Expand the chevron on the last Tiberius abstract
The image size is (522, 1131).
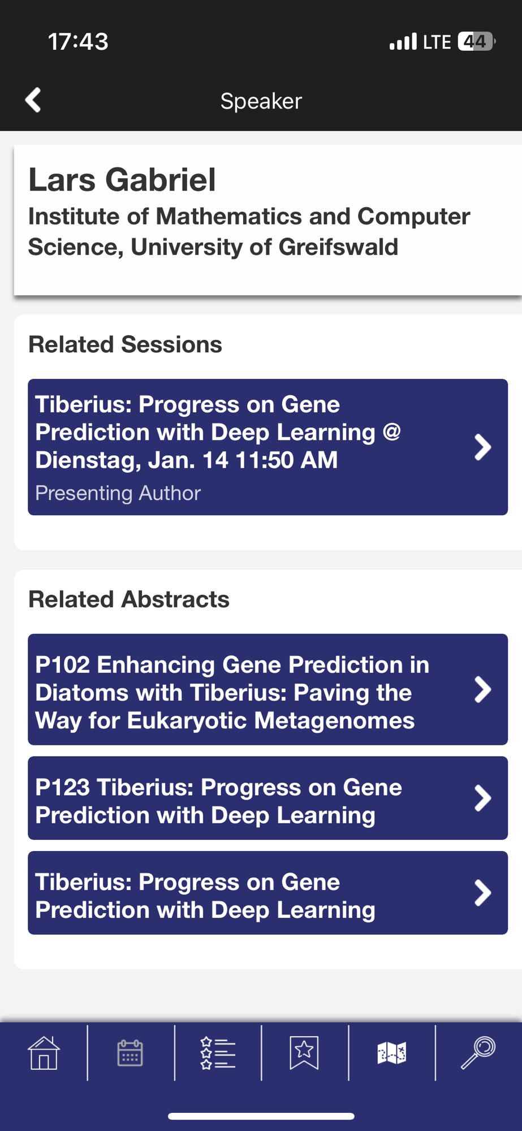[482, 893]
